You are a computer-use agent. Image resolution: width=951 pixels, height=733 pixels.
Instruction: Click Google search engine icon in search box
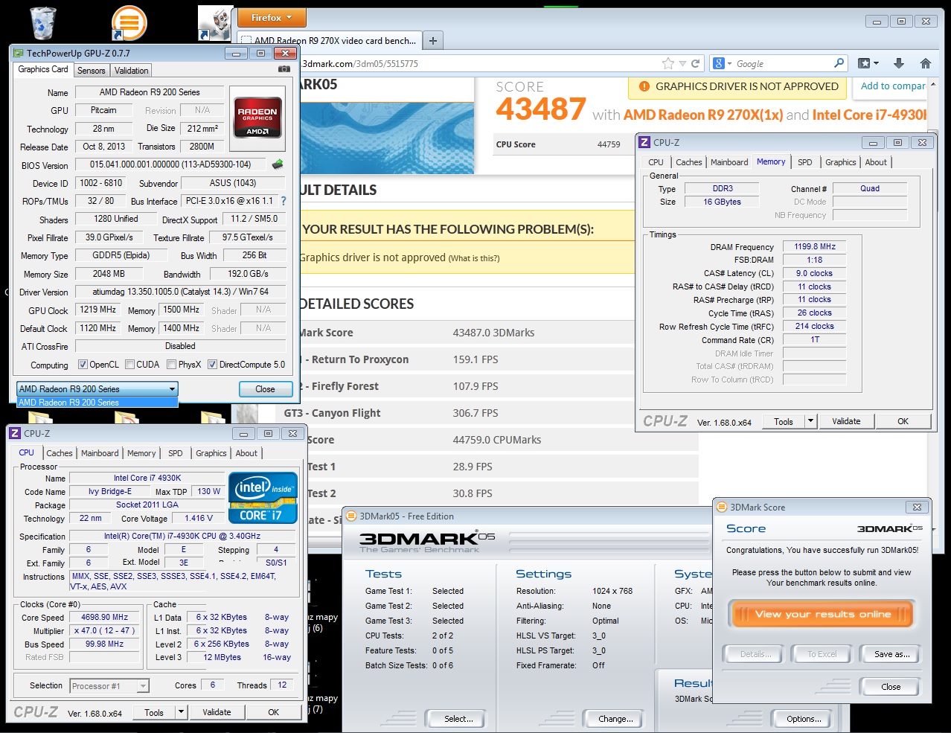pyautogui.click(x=719, y=63)
